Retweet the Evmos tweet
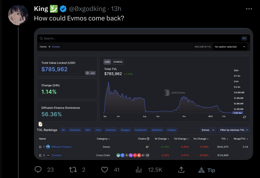The height and width of the screenshot is (178, 260). coord(73,170)
